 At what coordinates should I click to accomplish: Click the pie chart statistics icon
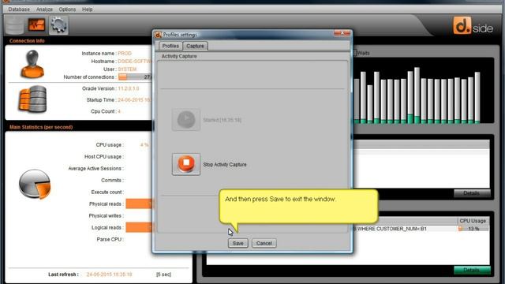pos(35,184)
